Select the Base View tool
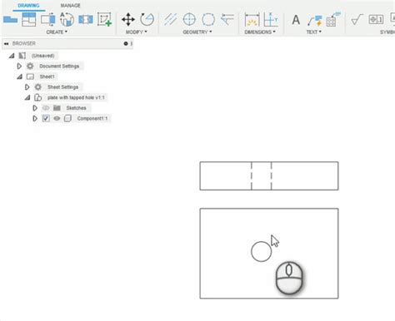The image size is (395, 321). (11, 20)
